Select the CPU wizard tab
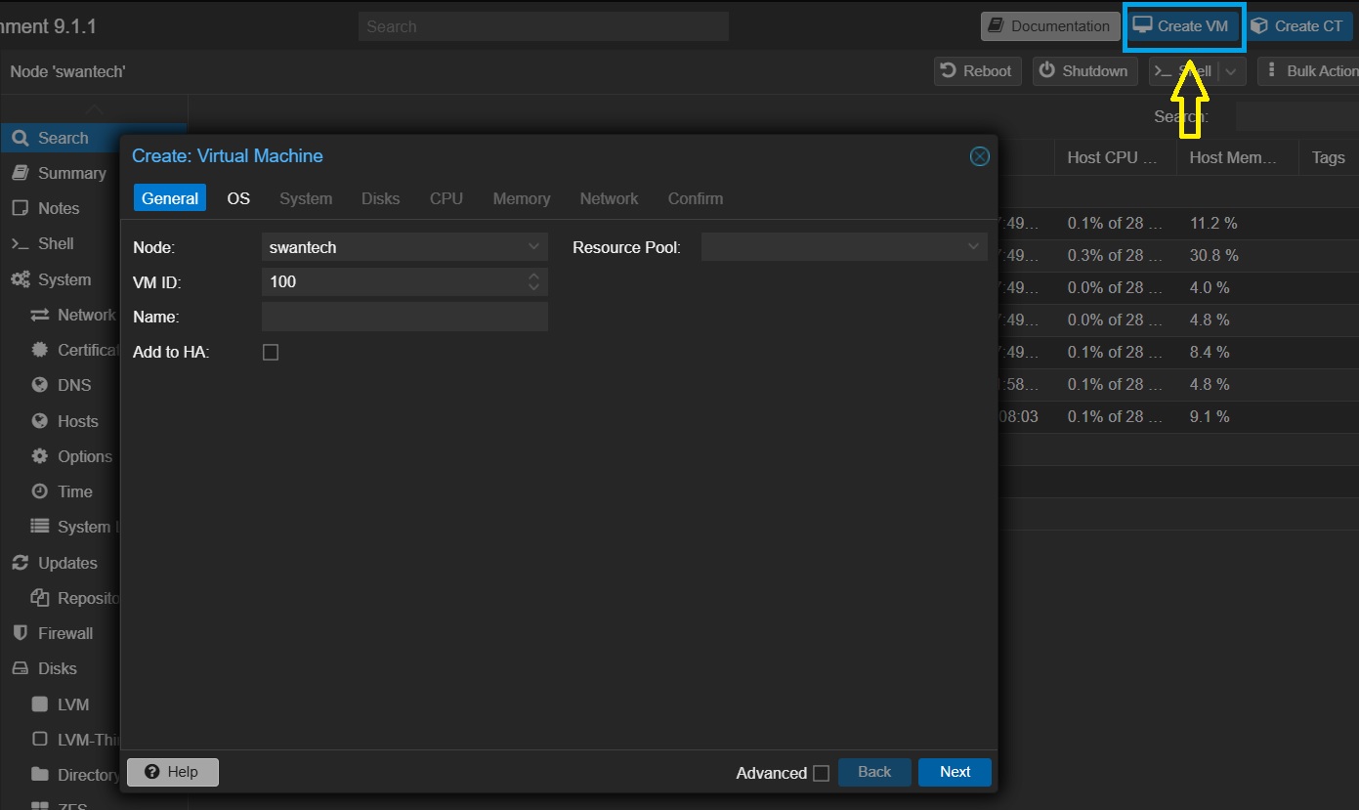Screen dimensions: 1359x810 coord(446,198)
